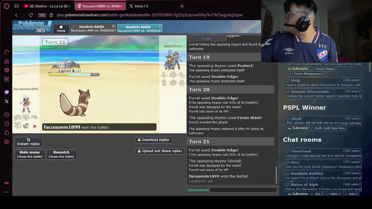Join the Tours Minigames subroom

(x=305, y=74)
